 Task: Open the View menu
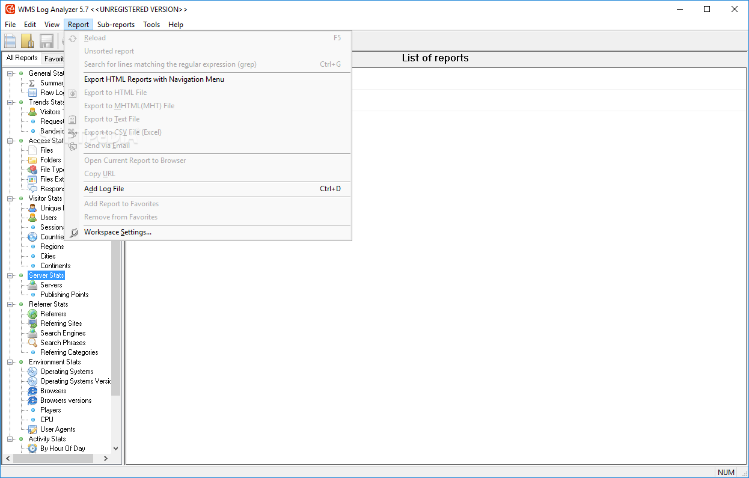pos(52,25)
